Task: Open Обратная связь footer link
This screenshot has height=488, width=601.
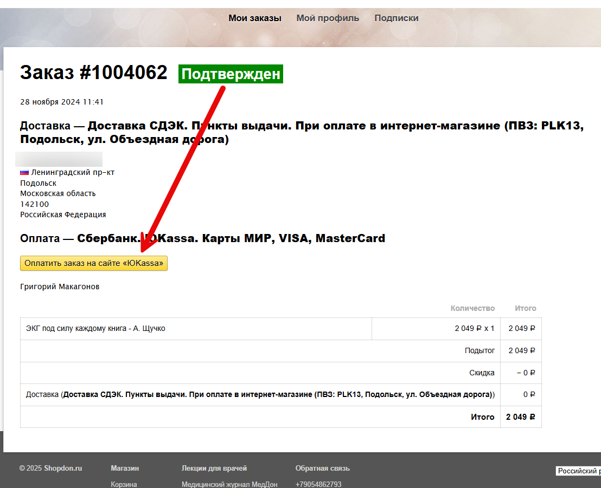Action: click(322, 469)
